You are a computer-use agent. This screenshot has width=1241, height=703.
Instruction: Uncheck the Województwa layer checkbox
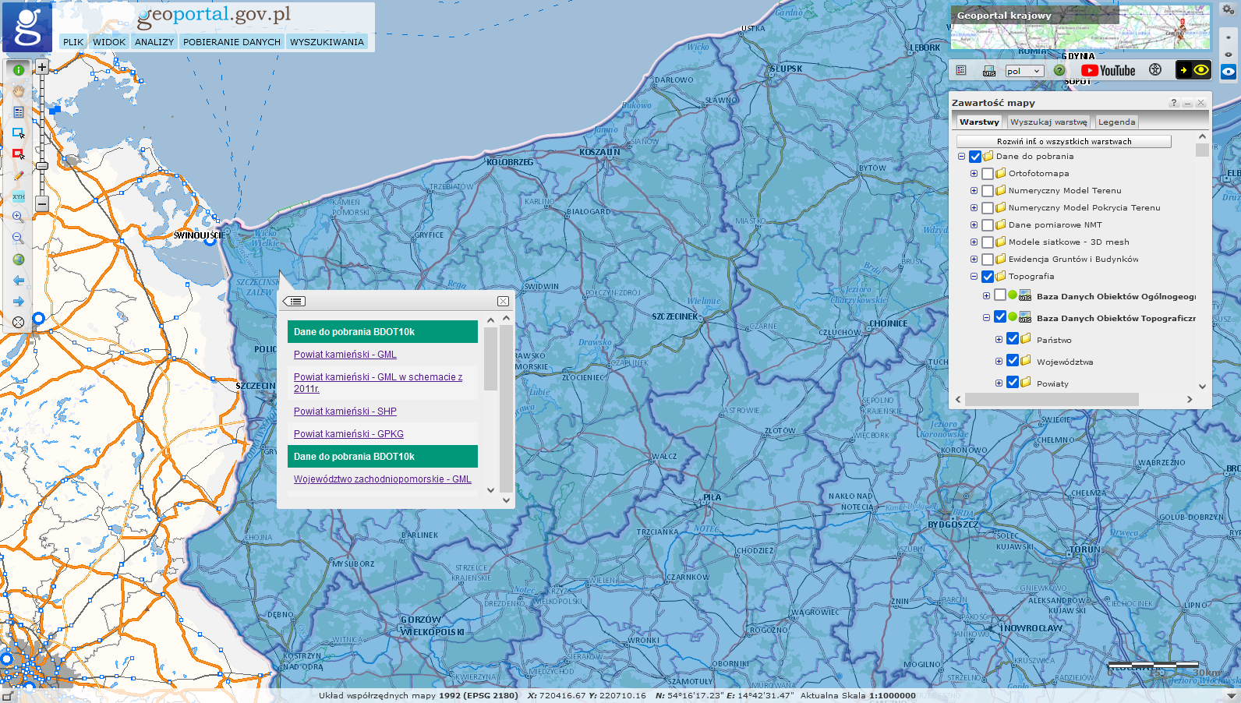[x=1013, y=361]
